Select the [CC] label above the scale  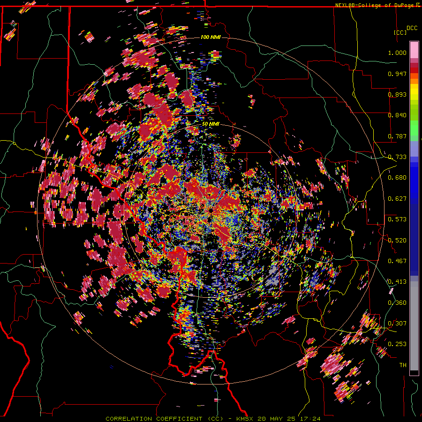[400, 32]
